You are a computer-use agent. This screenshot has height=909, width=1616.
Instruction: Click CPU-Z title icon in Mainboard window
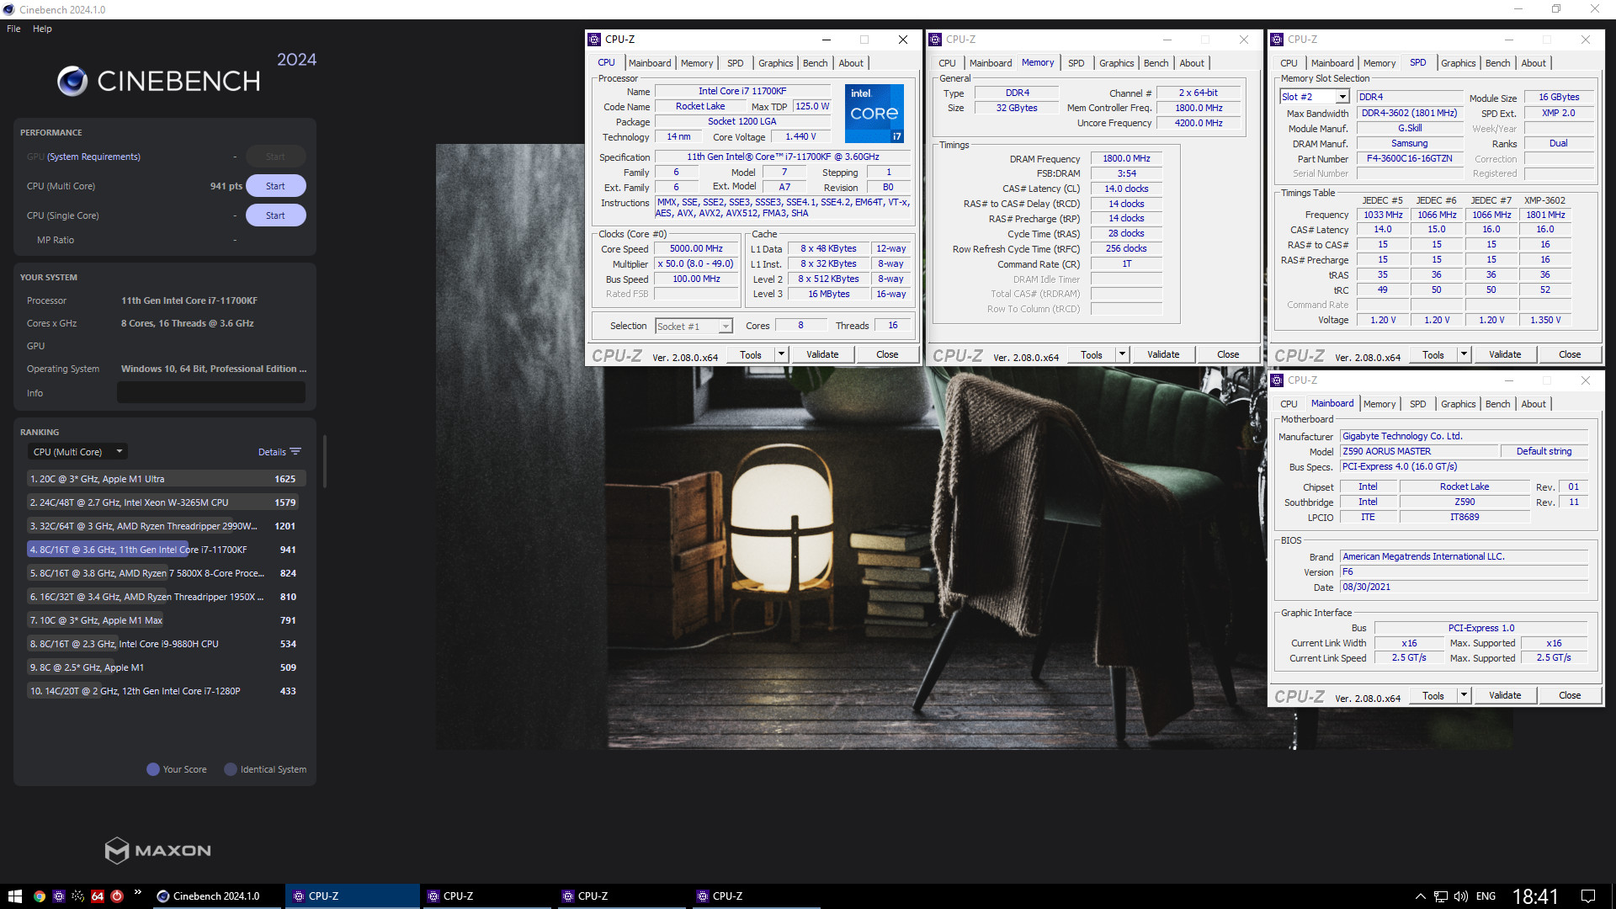coord(1277,380)
